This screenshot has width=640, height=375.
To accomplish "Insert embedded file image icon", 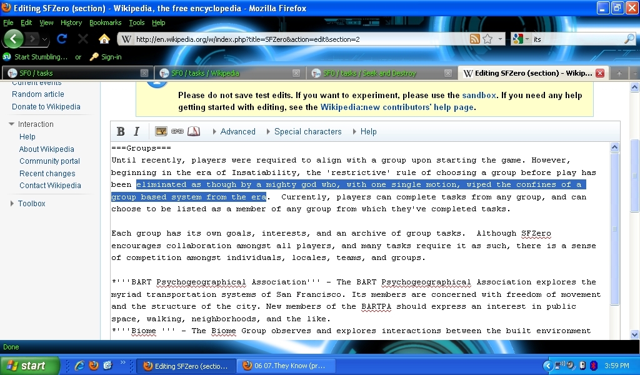I will 161,131.
